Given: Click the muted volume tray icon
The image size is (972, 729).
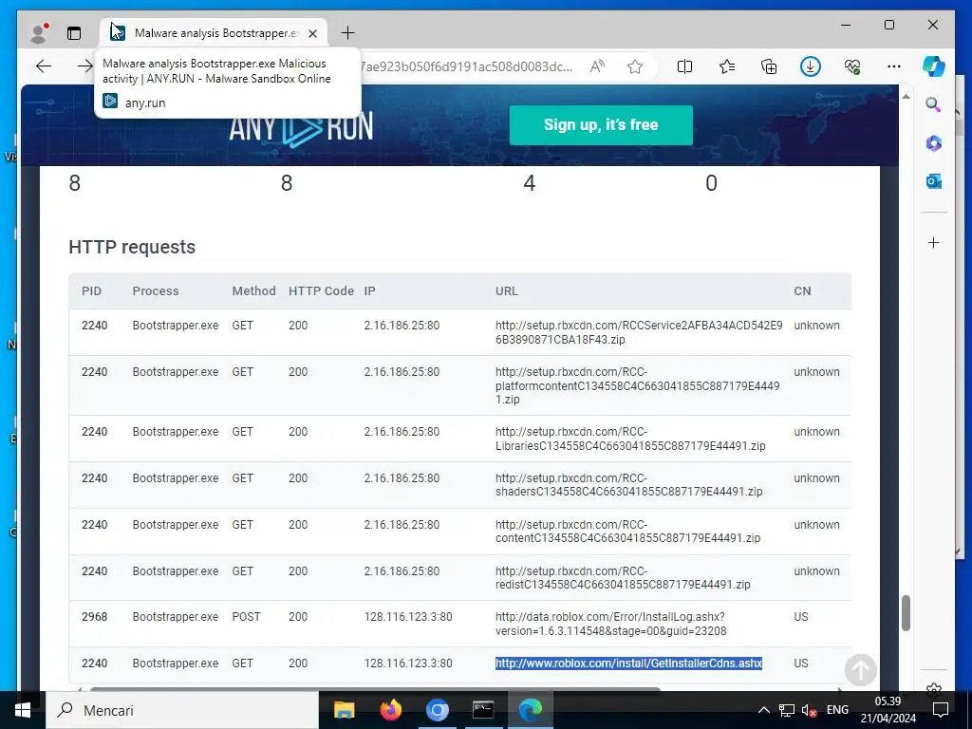Looking at the screenshot, I should click(809, 710).
